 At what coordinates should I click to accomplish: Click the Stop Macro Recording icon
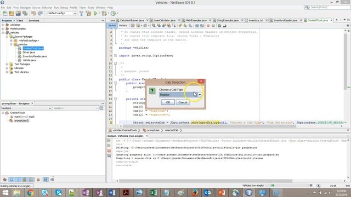[213, 26]
